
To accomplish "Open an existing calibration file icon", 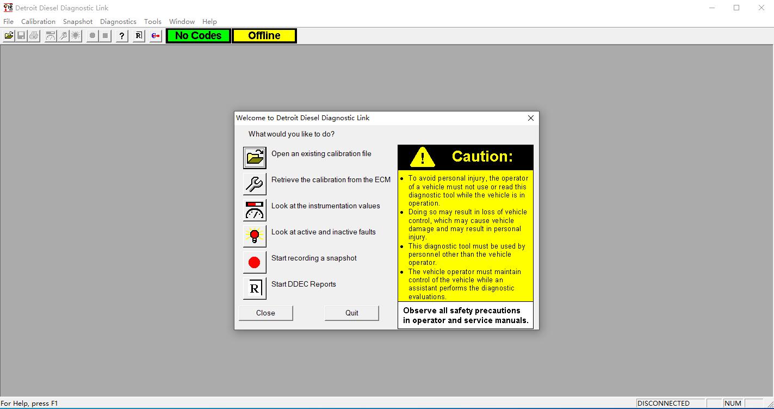I will [255, 158].
